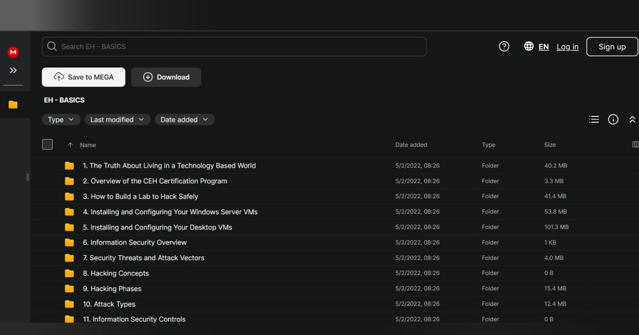Select '8. Hacking Concepts' folder name

pos(116,274)
